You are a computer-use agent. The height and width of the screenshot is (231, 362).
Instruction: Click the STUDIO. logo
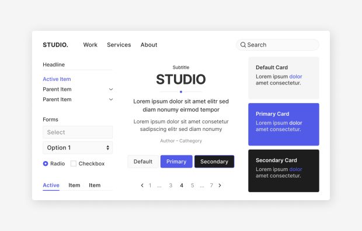pos(55,45)
